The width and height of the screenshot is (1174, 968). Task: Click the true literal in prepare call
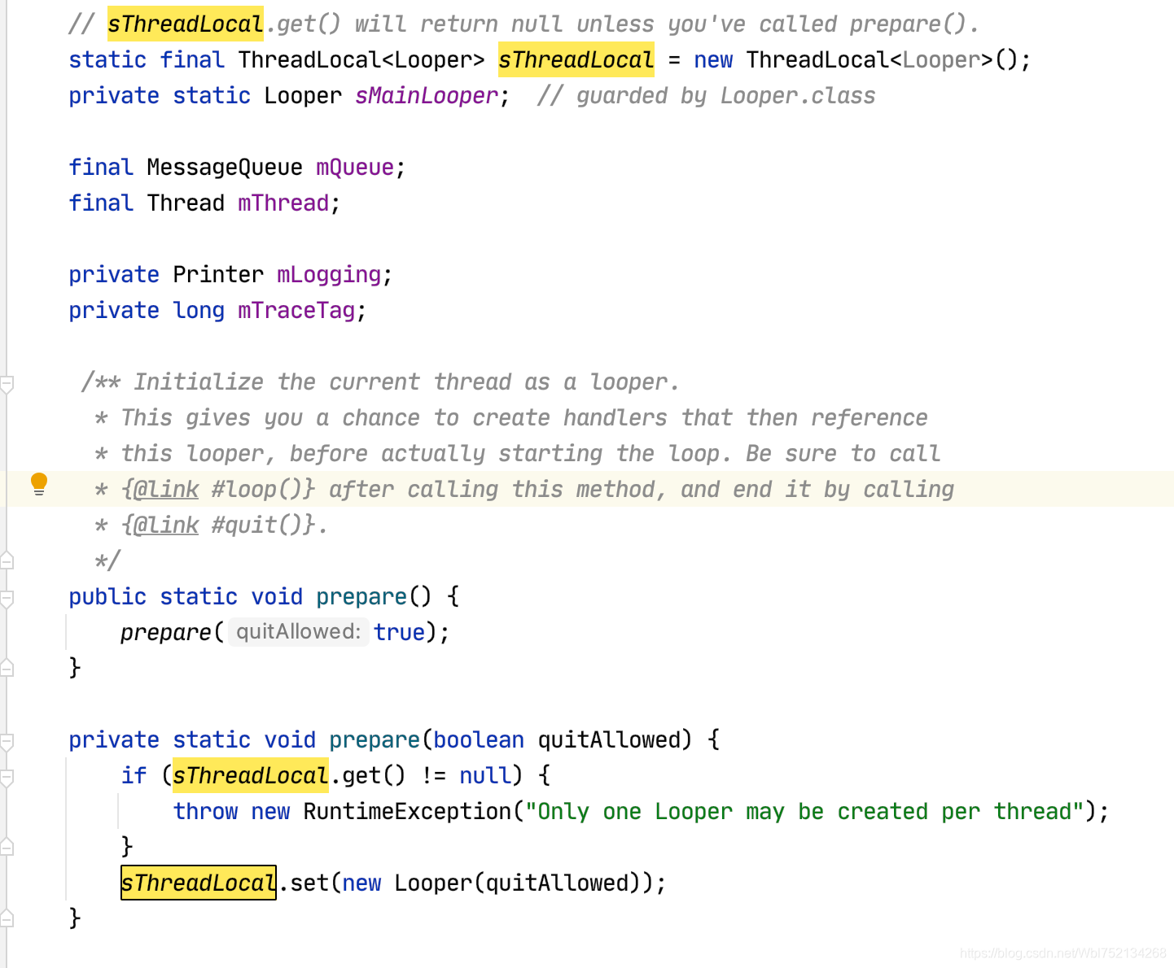coord(398,632)
